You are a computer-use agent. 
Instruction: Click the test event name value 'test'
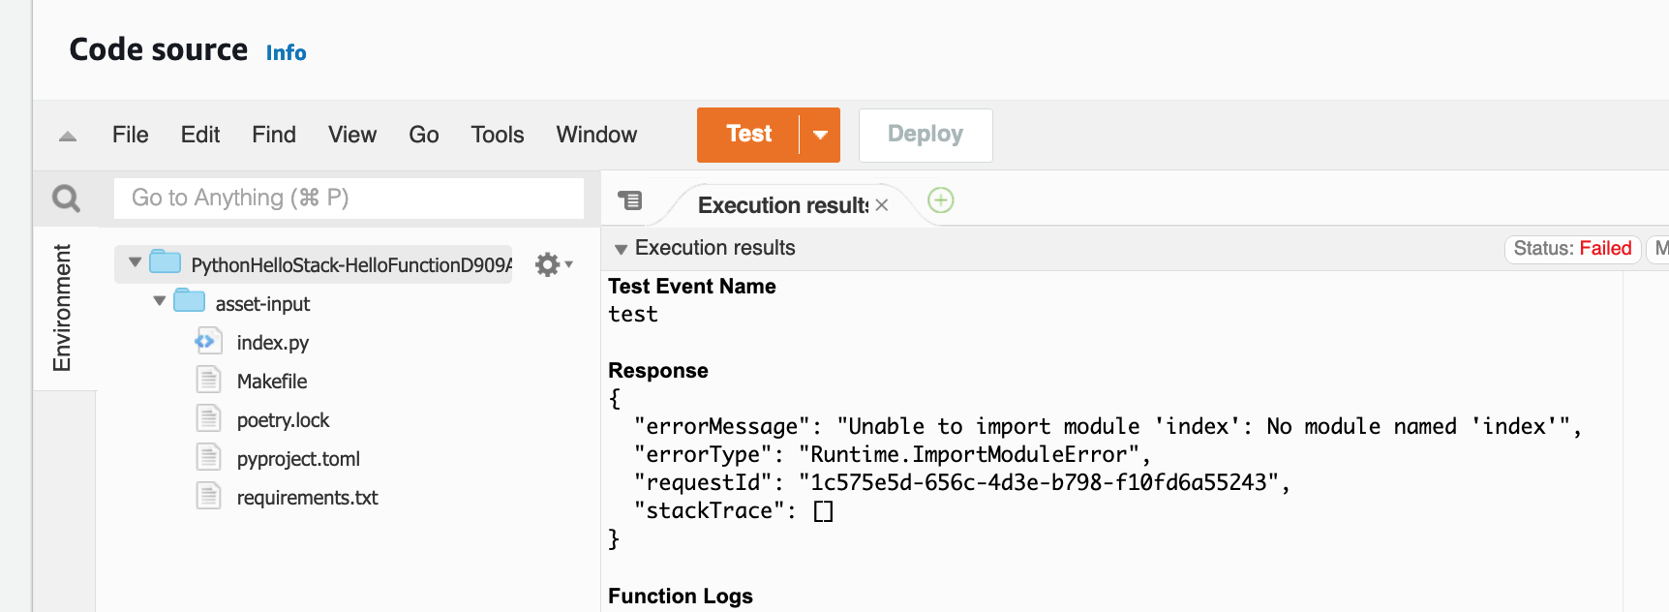pos(633,315)
